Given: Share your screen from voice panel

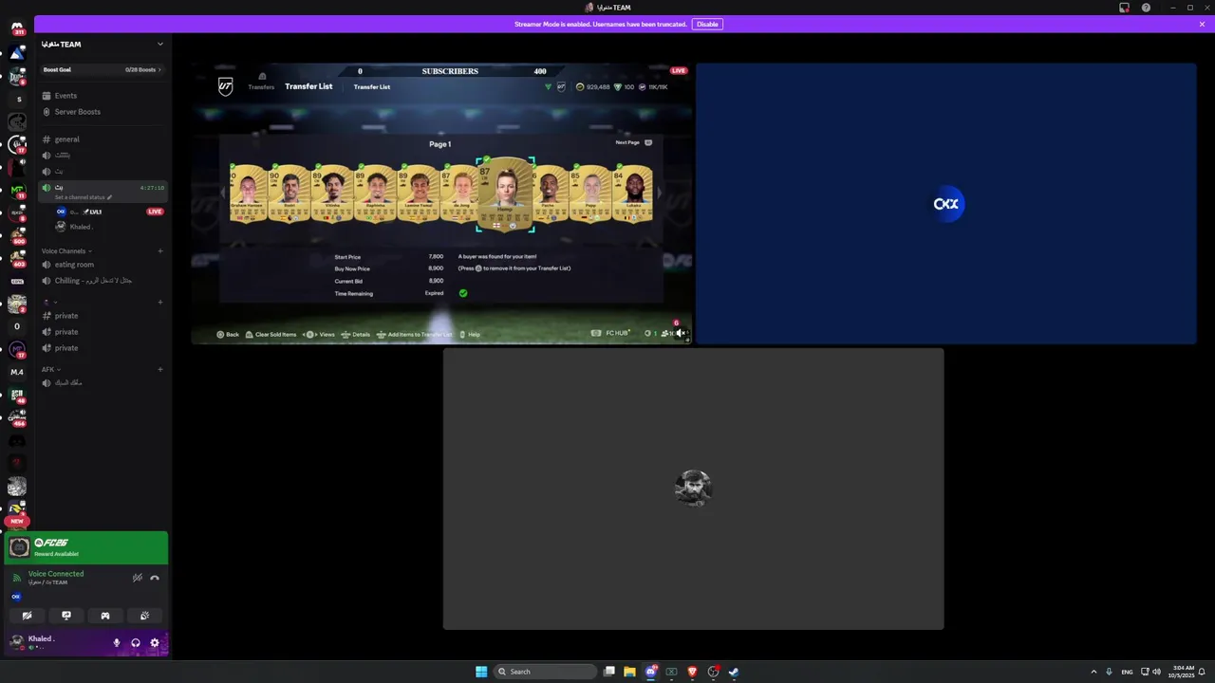Looking at the screenshot, I should 66,616.
